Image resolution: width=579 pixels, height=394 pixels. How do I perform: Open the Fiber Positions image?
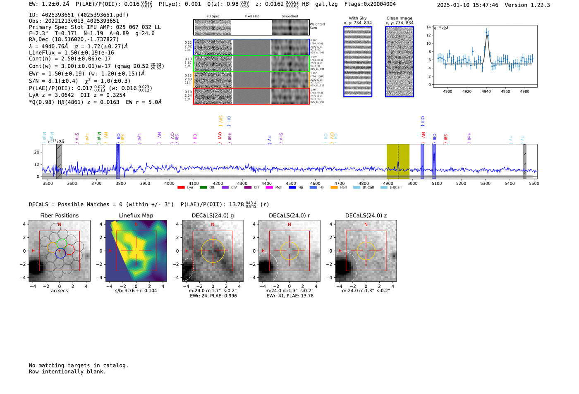(x=60, y=251)
